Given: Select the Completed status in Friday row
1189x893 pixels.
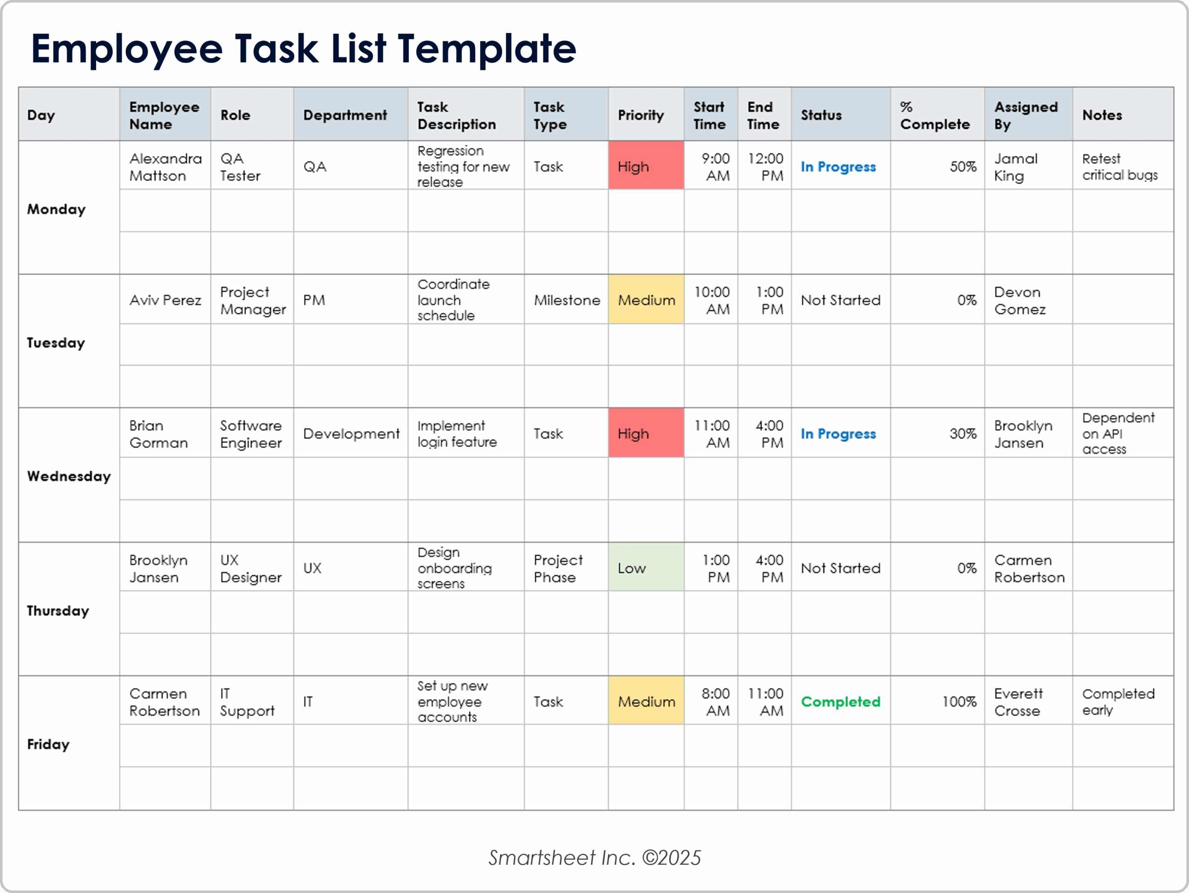Looking at the screenshot, I should tap(840, 701).
